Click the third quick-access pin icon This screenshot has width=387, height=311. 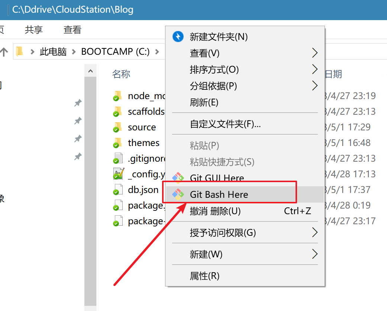[x=78, y=139]
